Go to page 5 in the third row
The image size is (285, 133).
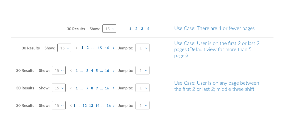point(97,71)
